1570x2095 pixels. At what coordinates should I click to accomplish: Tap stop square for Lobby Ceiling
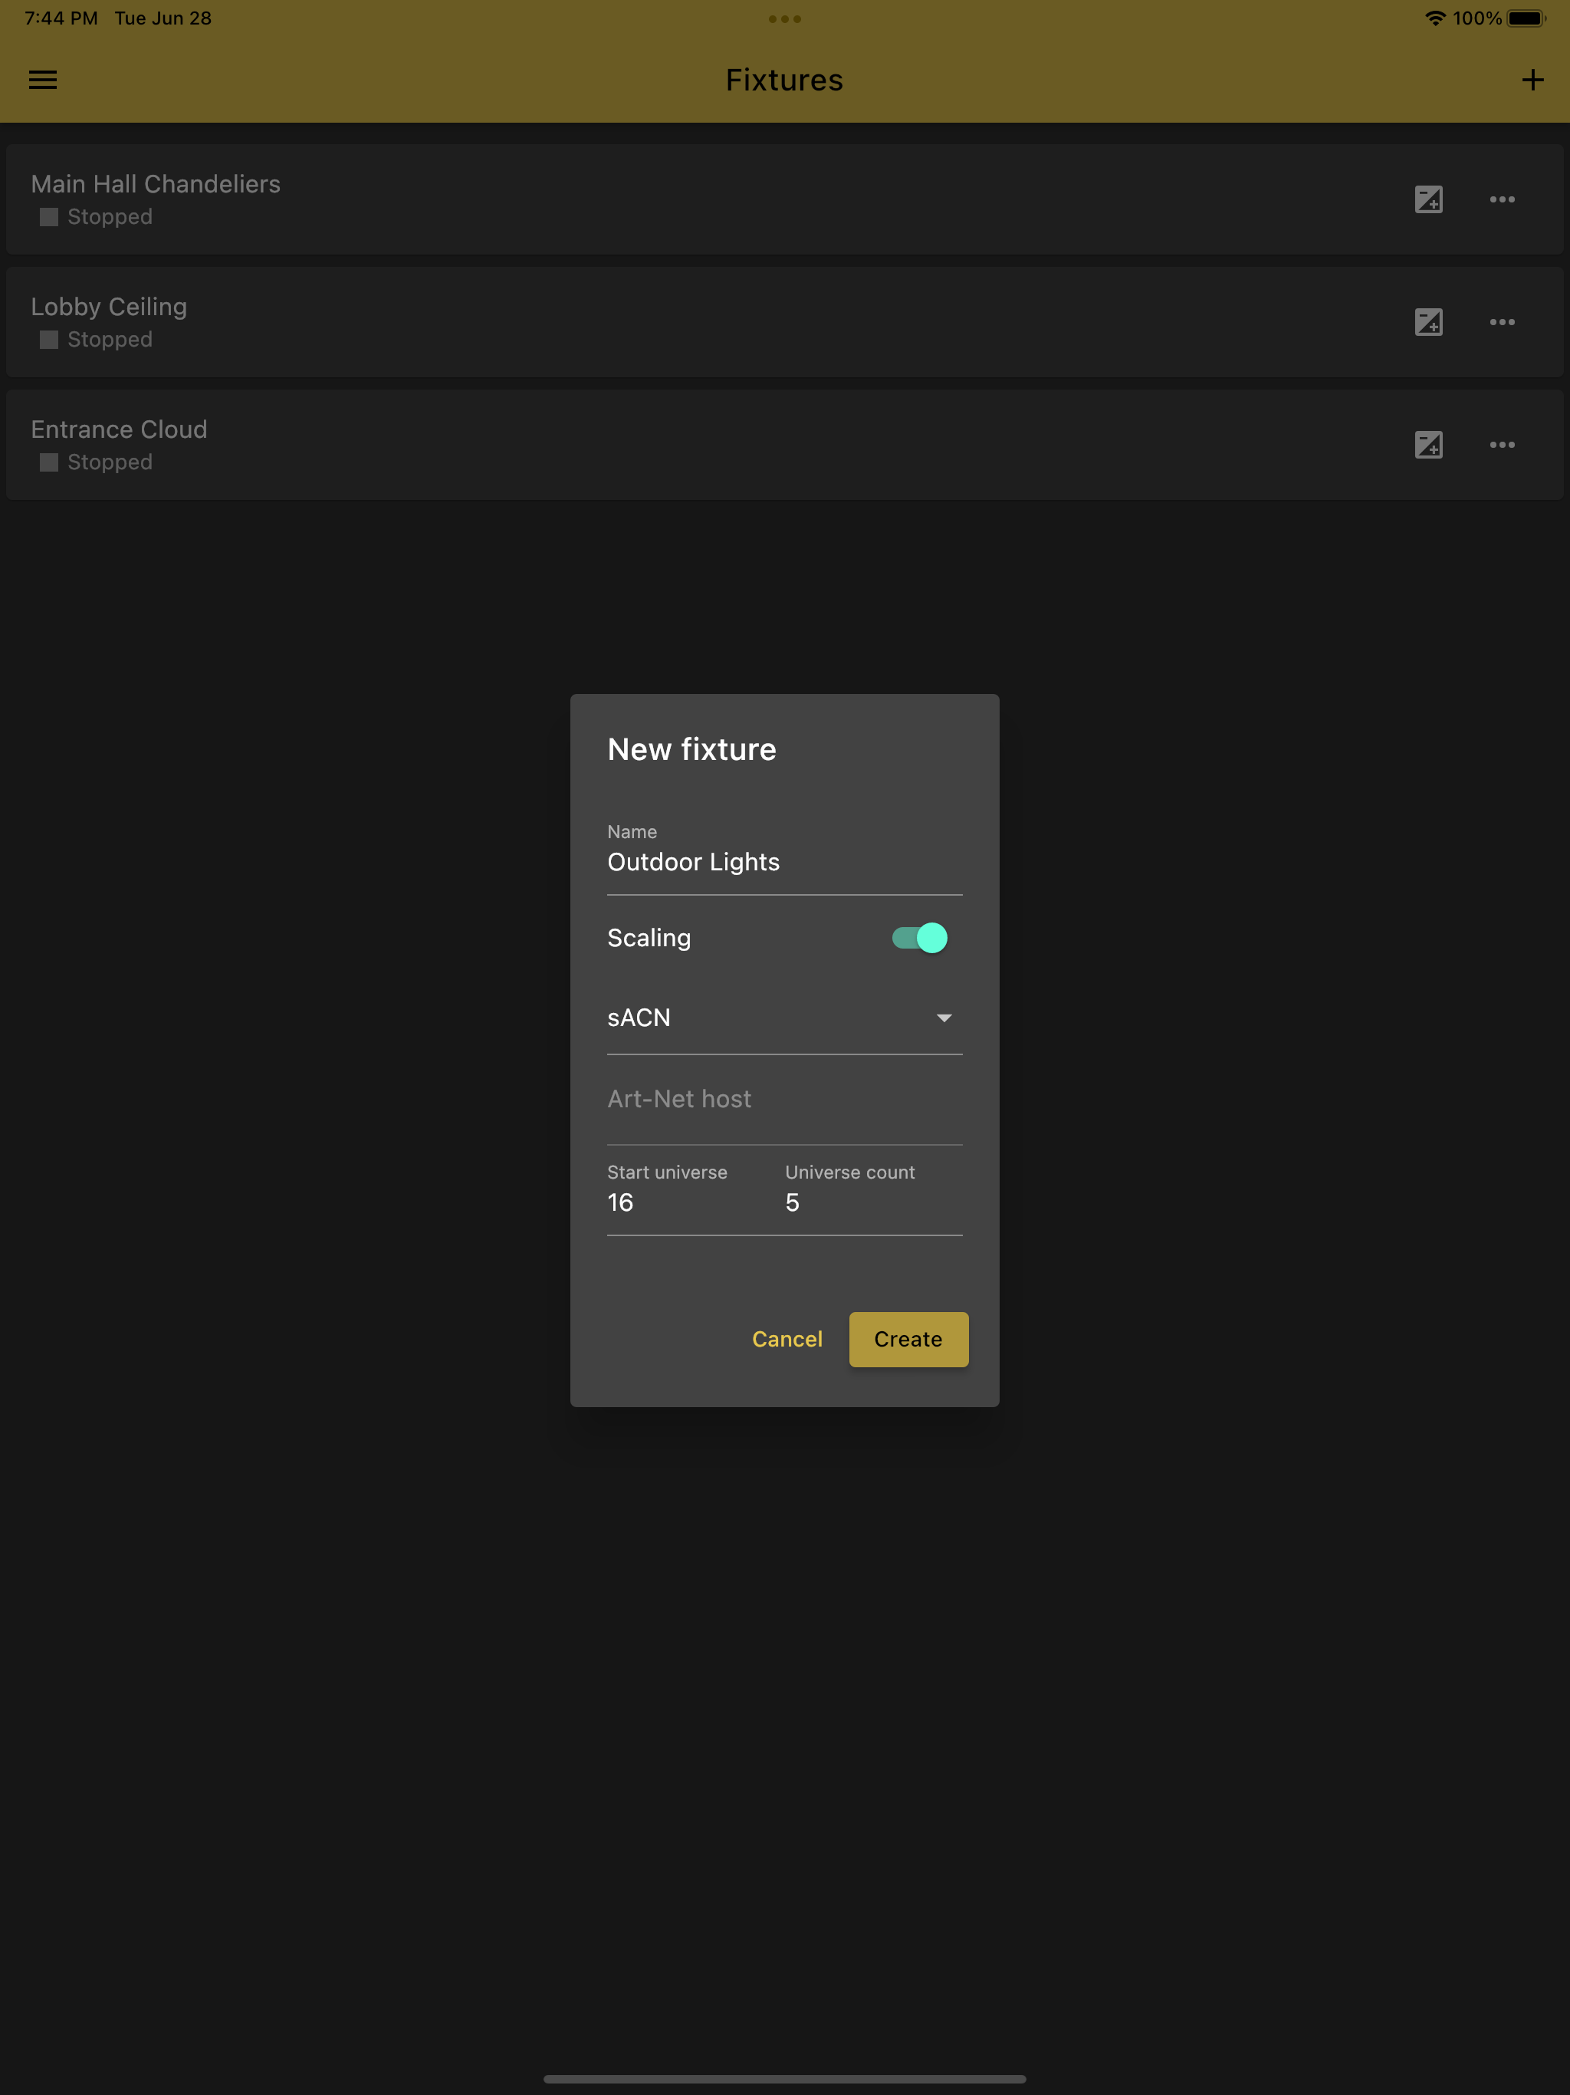(49, 340)
